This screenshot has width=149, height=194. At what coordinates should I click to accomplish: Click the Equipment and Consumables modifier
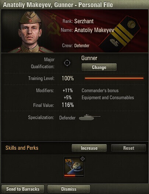(108, 98)
